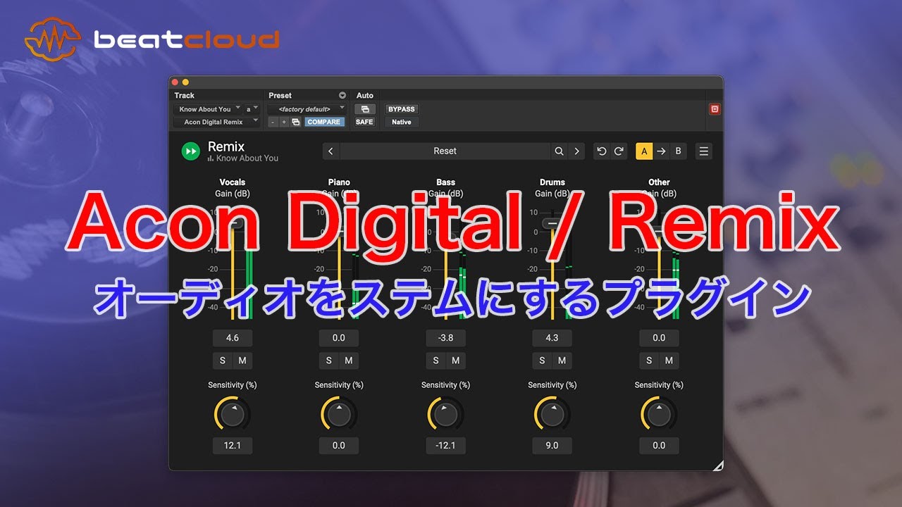Click the SAFE button

coord(364,122)
